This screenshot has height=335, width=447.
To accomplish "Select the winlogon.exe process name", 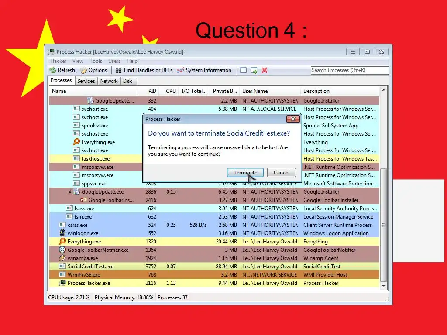I will point(83,233).
